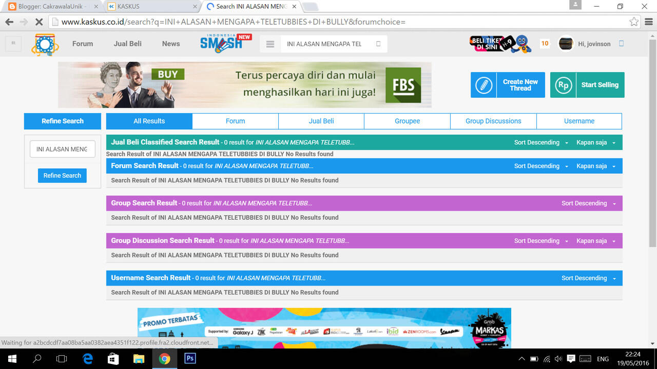The width and height of the screenshot is (657, 369).
Task: Click the Start Selling button
Action: [x=587, y=85]
